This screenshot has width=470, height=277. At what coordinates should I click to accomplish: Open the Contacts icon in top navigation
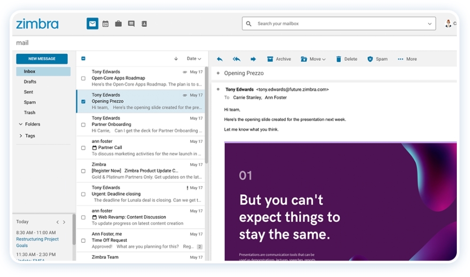tap(144, 23)
